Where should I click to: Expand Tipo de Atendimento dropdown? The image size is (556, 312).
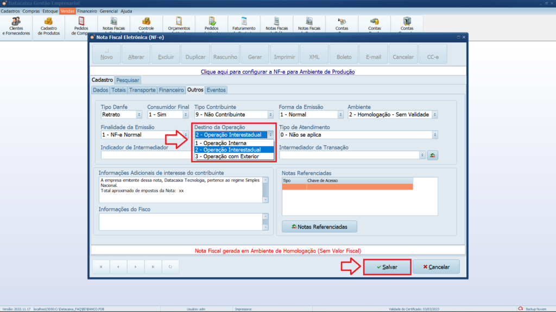pyautogui.click(x=434, y=135)
